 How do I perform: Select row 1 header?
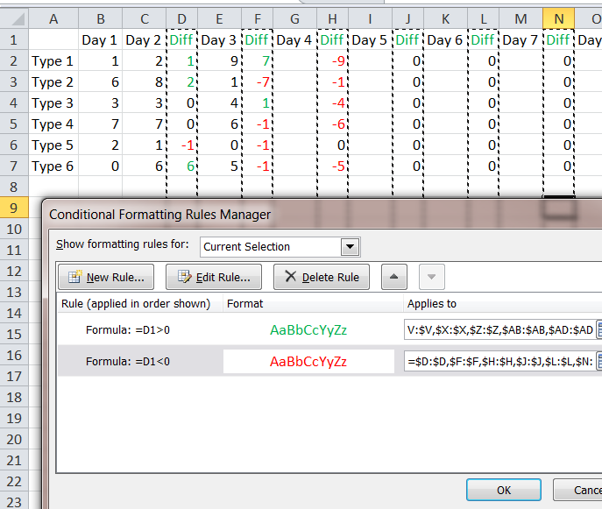pos(14,40)
